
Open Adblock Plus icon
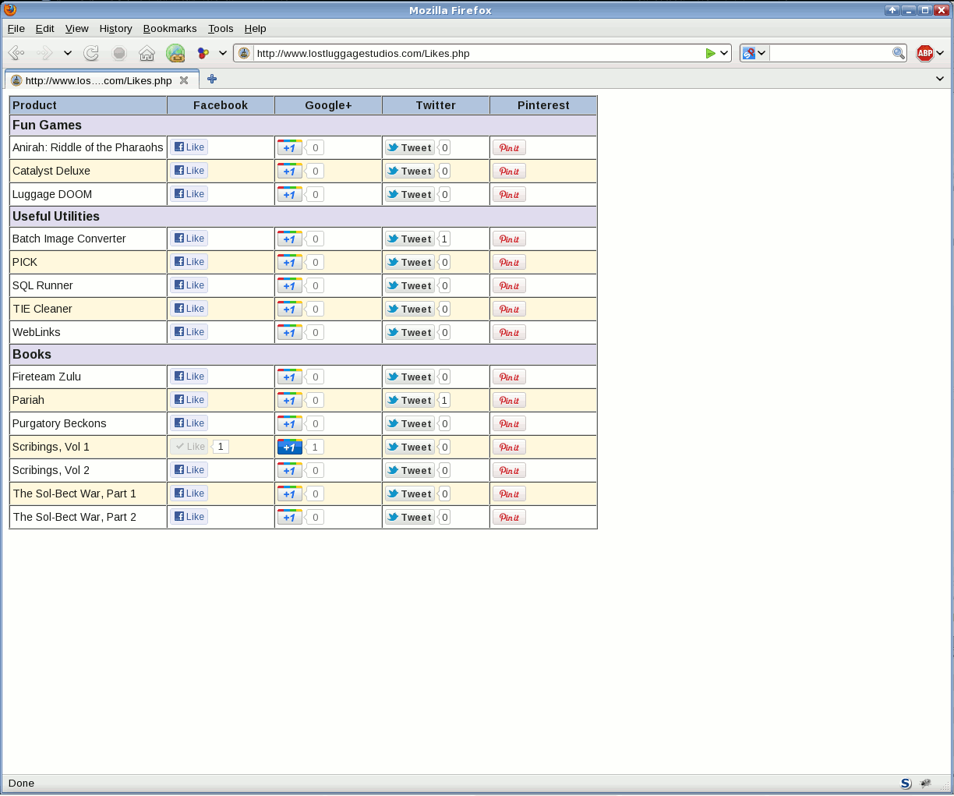[924, 53]
